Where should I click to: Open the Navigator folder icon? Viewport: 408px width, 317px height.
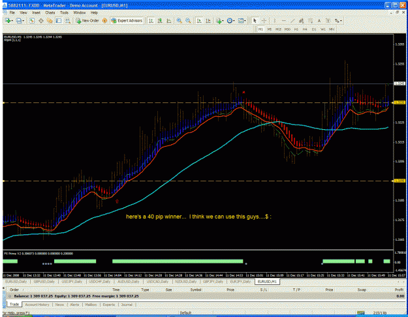pos(50,21)
